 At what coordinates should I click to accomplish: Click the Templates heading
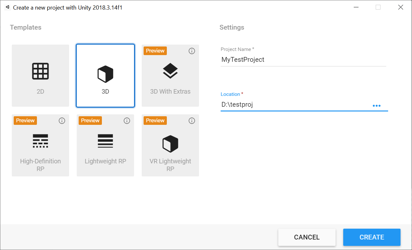click(26, 27)
